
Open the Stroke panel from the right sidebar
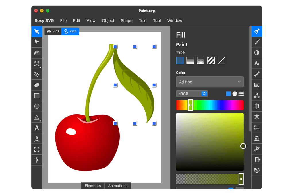pyautogui.click(x=256, y=42)
